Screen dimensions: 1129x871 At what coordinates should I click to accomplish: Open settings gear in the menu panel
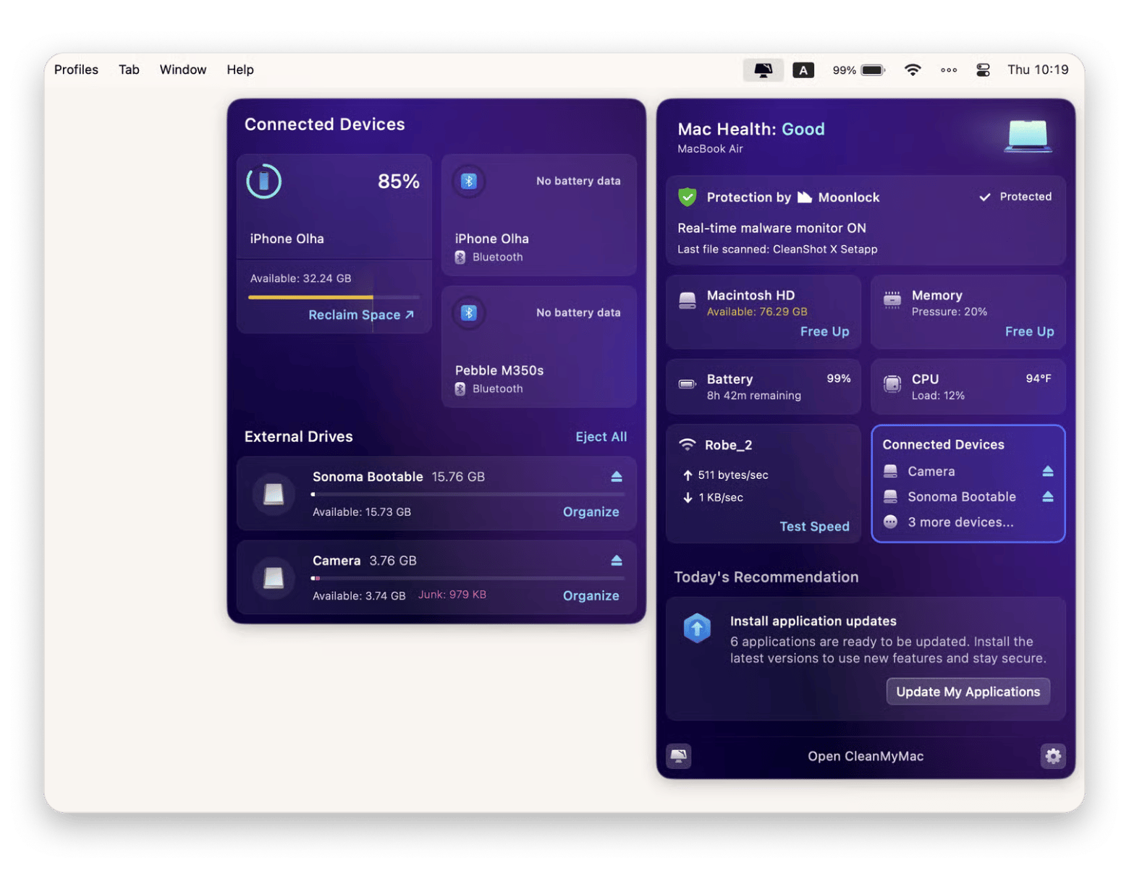point(1053,756)
